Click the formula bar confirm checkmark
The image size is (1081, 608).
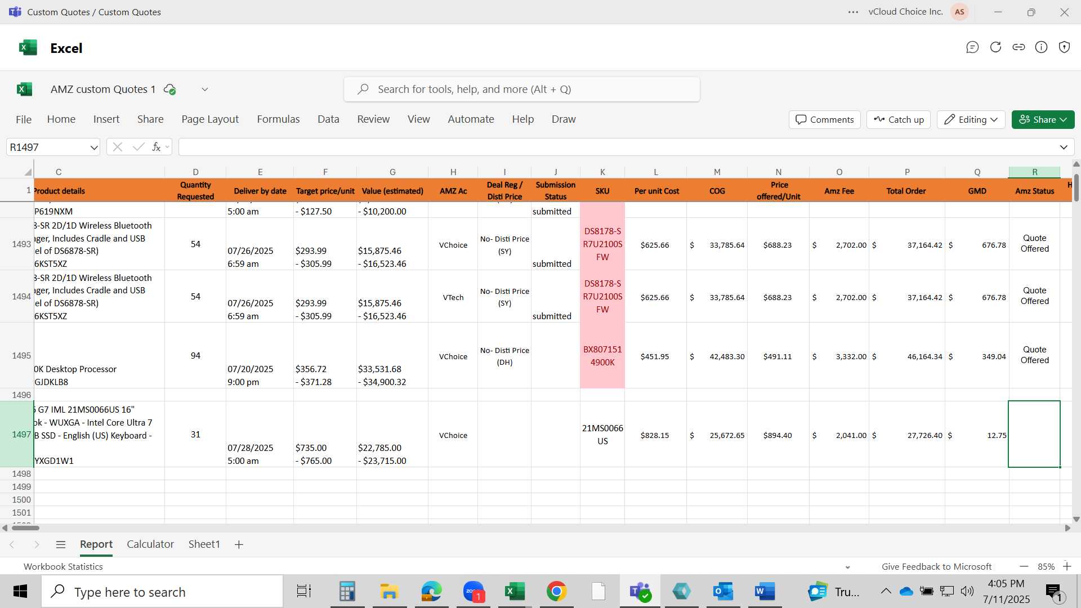[x=138, y=147]
